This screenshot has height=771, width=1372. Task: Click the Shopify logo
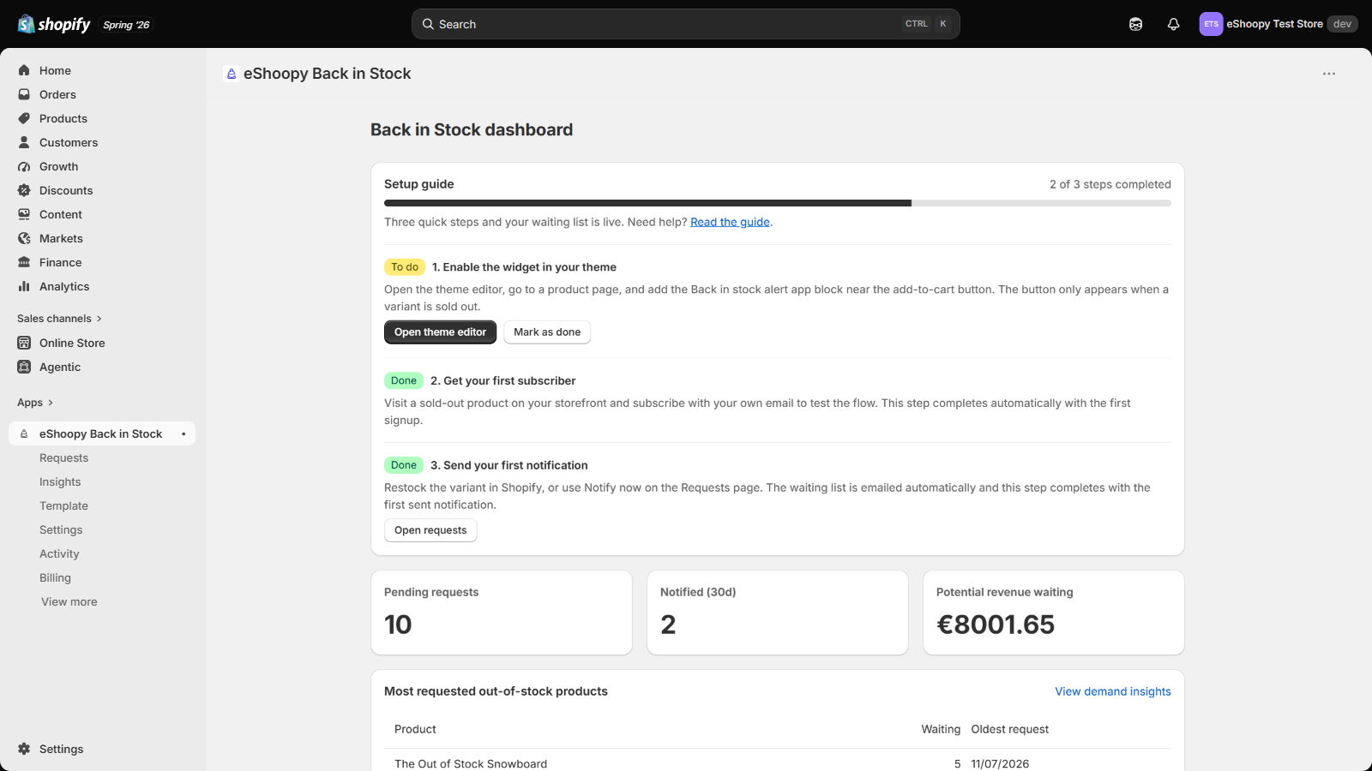[54, 24]
